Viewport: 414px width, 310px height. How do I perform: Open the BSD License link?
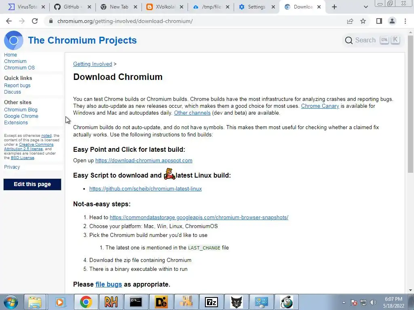tap(23, 158)
